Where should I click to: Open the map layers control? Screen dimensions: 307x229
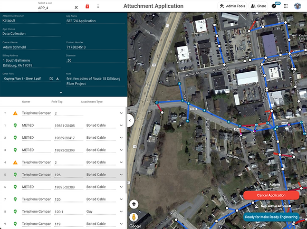tap(134, 204)
